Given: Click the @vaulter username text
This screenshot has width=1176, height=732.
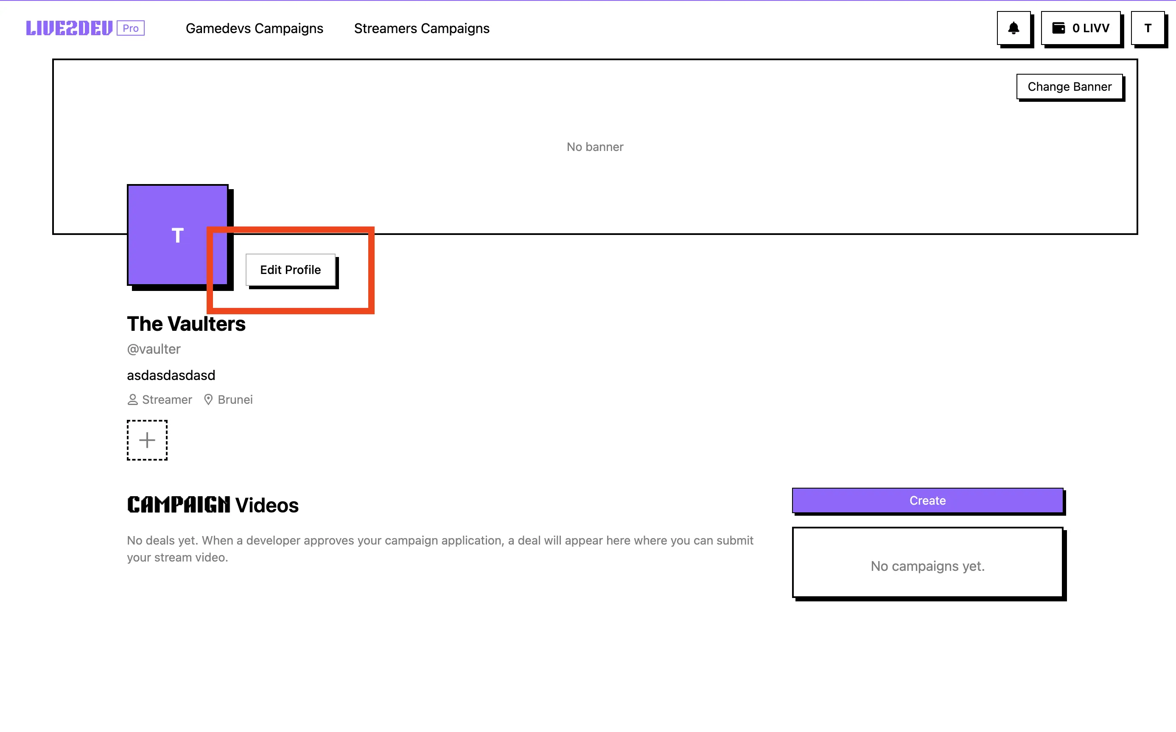Looking at the screenshot, I should [x=154, y=349].
